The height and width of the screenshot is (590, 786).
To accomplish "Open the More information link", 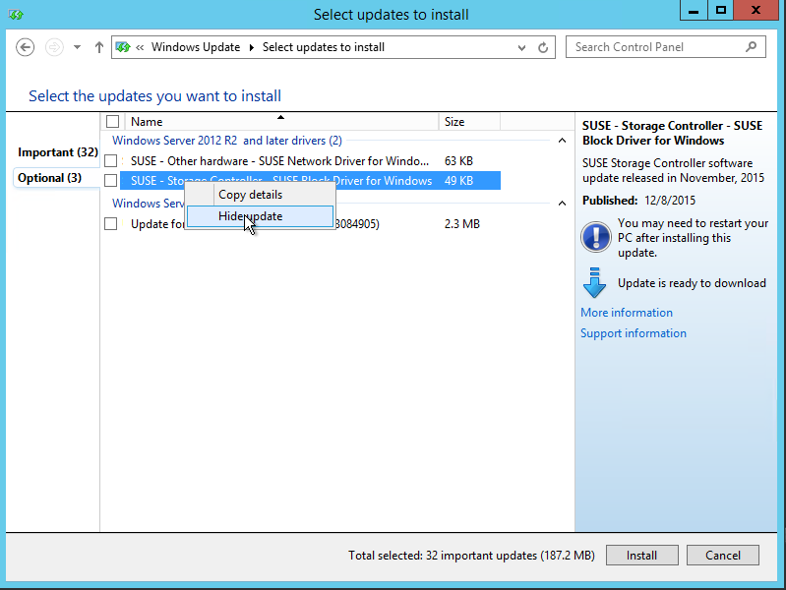I will (627, 313).
